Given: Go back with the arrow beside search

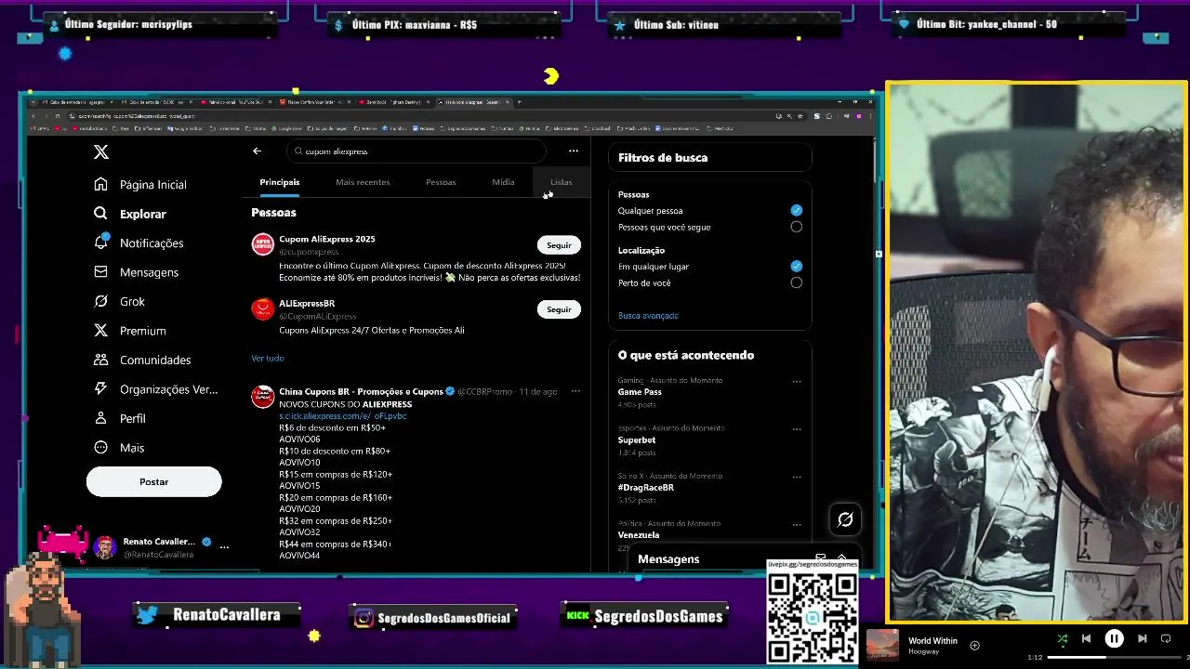Looking at the screenshot, I should point(257,151).
